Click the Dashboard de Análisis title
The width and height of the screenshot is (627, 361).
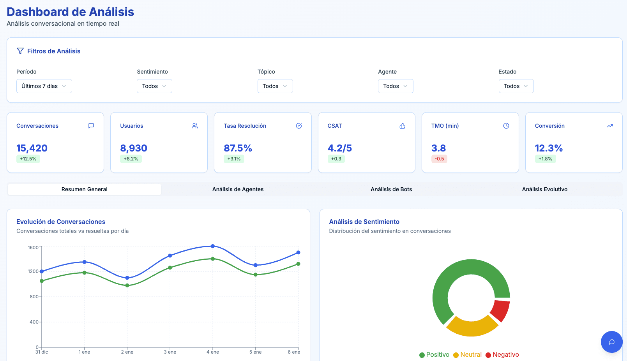(71, 12)
